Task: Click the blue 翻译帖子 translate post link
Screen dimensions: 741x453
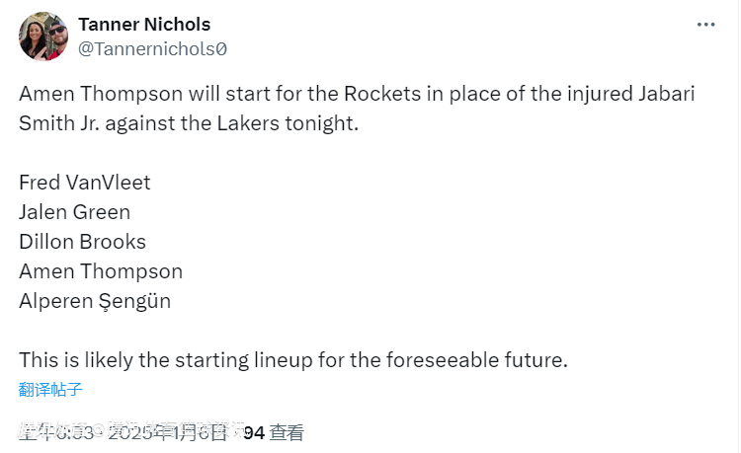Action: point(49,389)
